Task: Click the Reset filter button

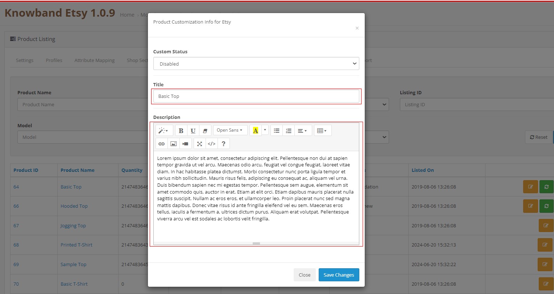Action: (539, 137)
